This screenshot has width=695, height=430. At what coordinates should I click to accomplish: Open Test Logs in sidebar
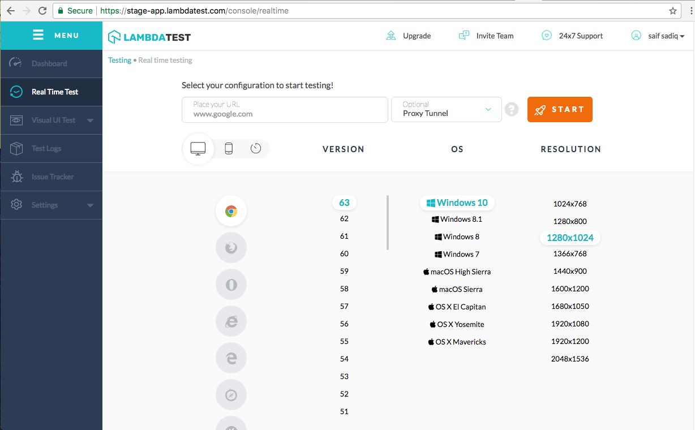coord(51,148)
